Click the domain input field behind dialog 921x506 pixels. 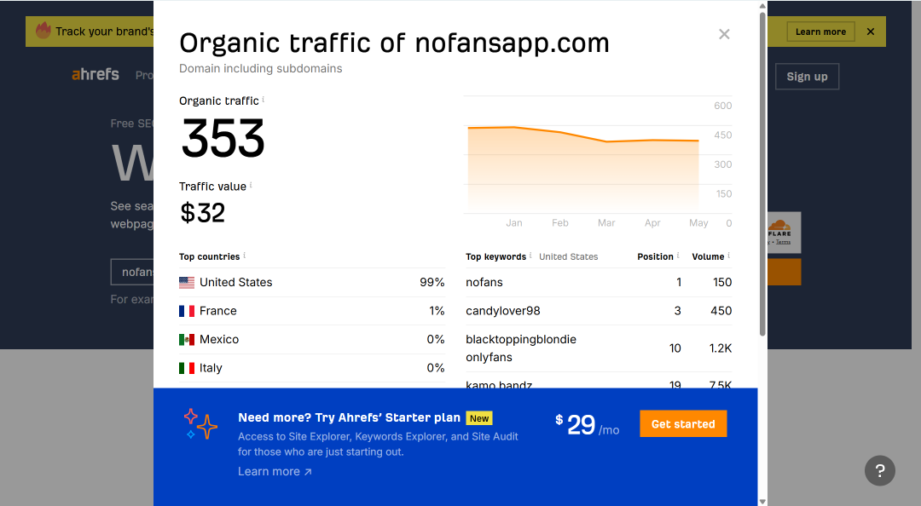(132, 273)
